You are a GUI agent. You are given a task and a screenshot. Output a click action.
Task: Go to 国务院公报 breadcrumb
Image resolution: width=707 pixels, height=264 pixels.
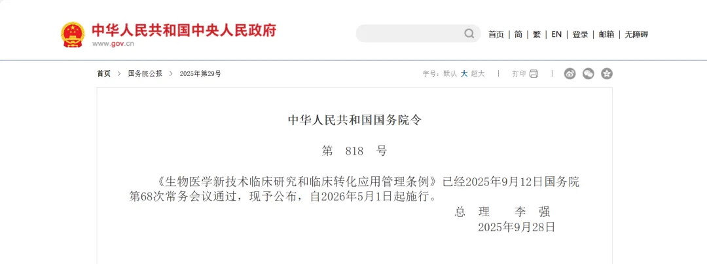click(145, 73)
